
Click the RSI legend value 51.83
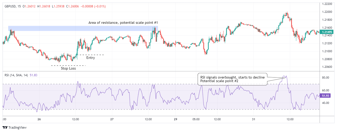(x=34, y=75)
